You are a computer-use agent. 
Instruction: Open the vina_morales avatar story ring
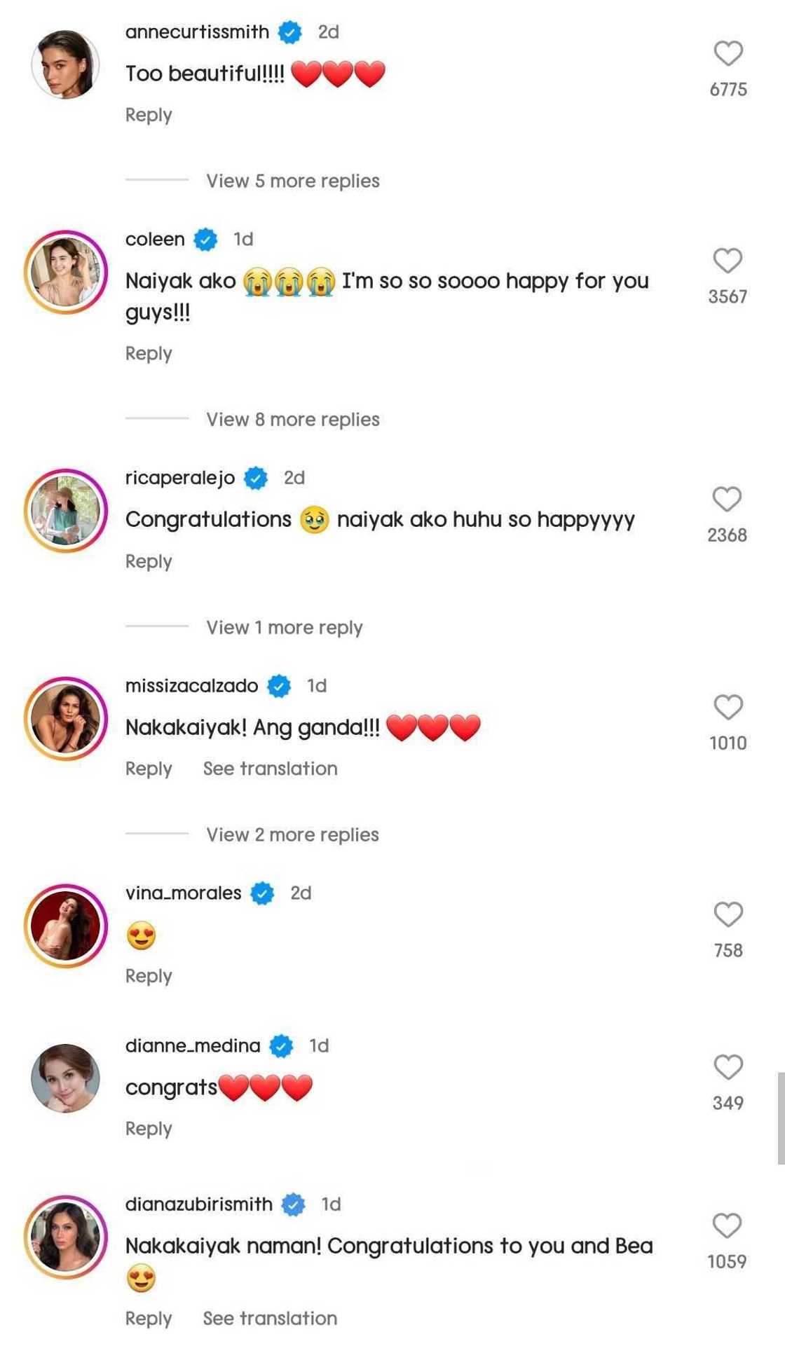(x=66, y=926)
